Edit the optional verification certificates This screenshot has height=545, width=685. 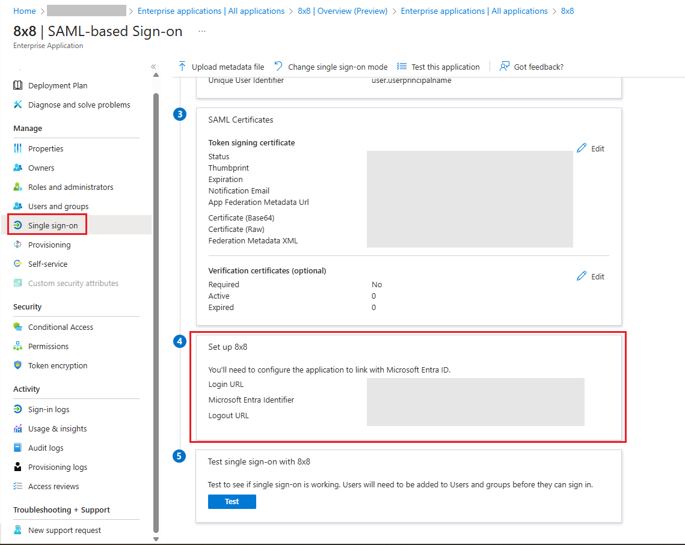[590, 276]
